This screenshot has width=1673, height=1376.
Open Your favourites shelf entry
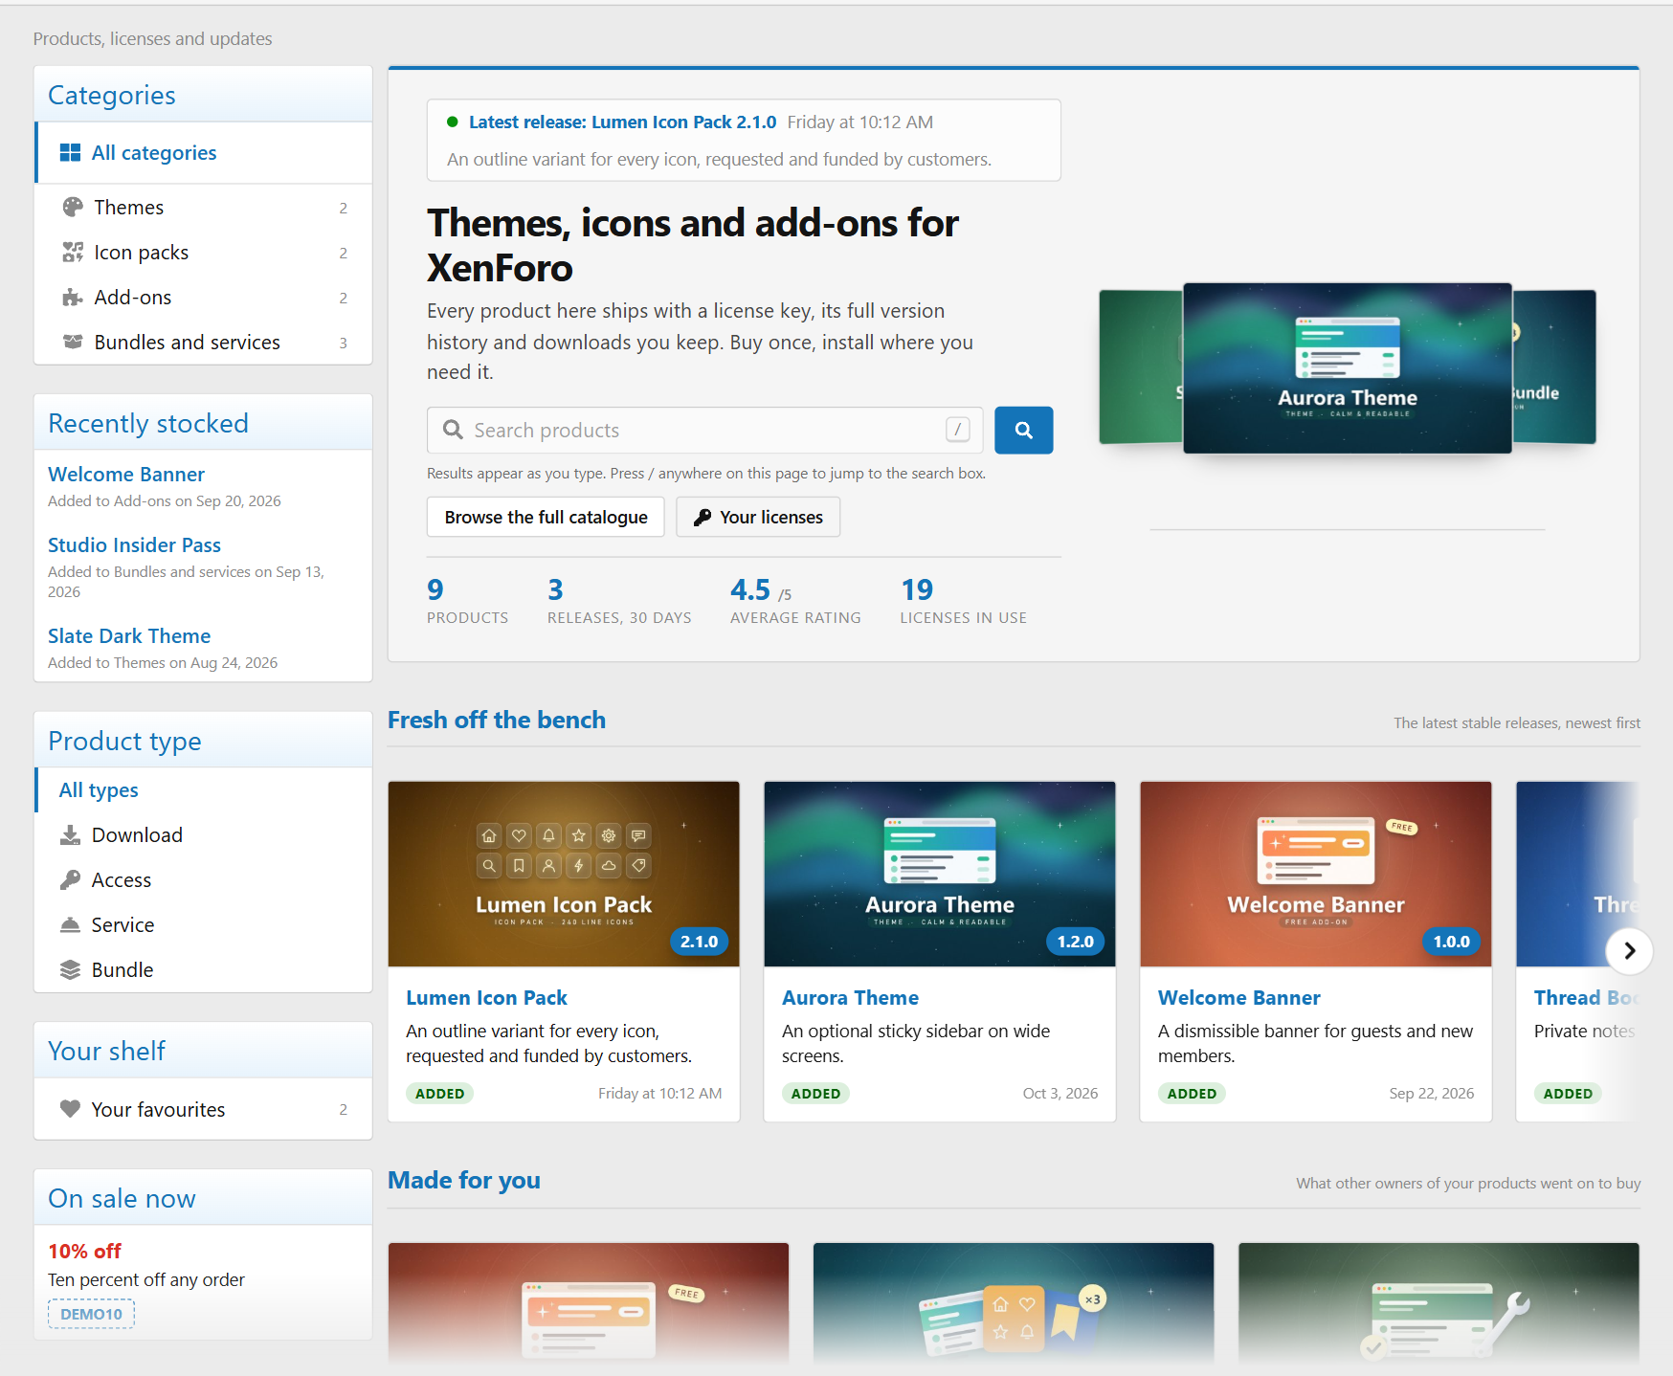coord(203,1109)
